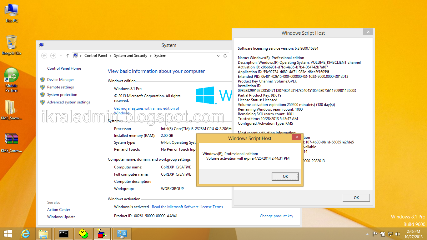Click the 'WORKGROUP' workgroup value

pos(172,189)
